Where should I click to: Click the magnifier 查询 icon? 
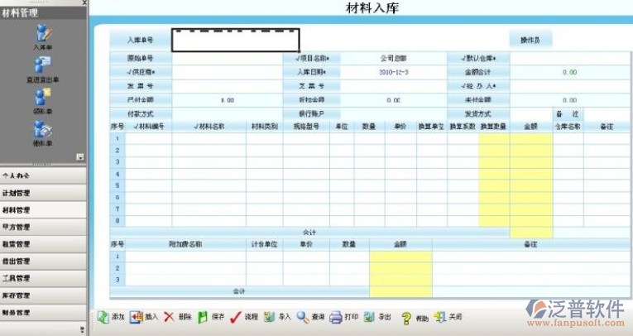tap(302, 318)
